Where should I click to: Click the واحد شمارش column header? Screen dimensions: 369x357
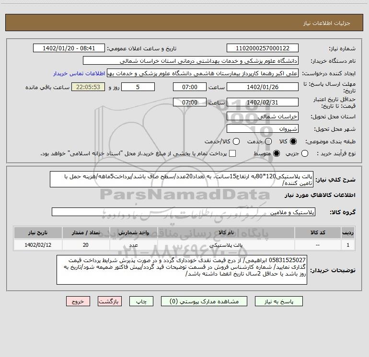coord(133,232)
